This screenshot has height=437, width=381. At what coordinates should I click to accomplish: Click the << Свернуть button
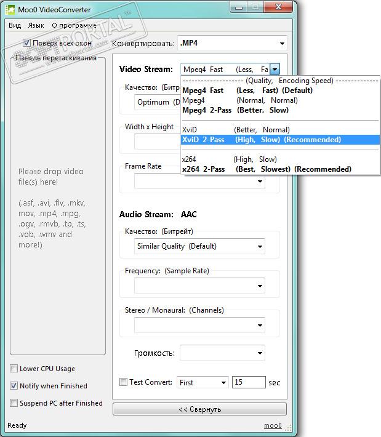pos(199,409)
